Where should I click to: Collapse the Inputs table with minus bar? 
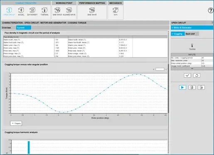(x=192, y=69)
